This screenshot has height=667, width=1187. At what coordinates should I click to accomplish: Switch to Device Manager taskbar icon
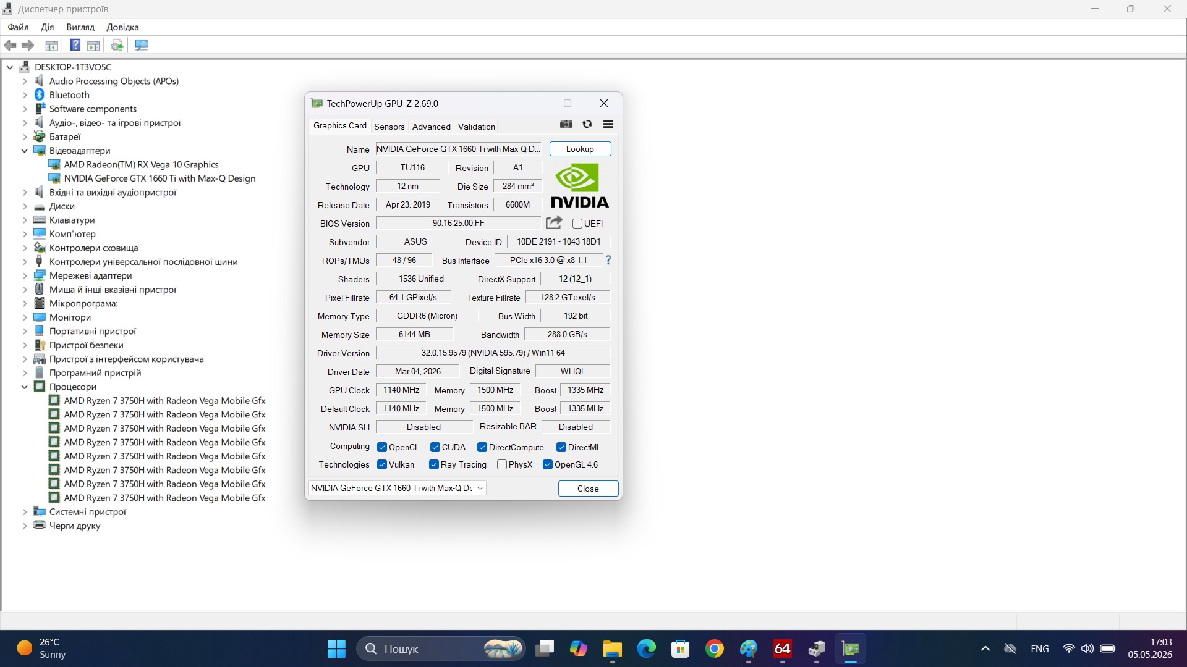[x=817, y=648]
